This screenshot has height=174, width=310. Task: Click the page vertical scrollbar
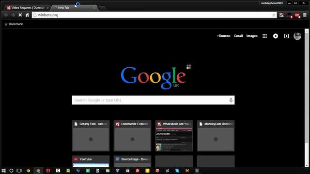307,88
